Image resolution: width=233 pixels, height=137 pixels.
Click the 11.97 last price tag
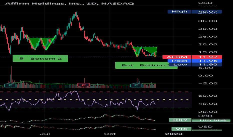[x=207, y=57]
